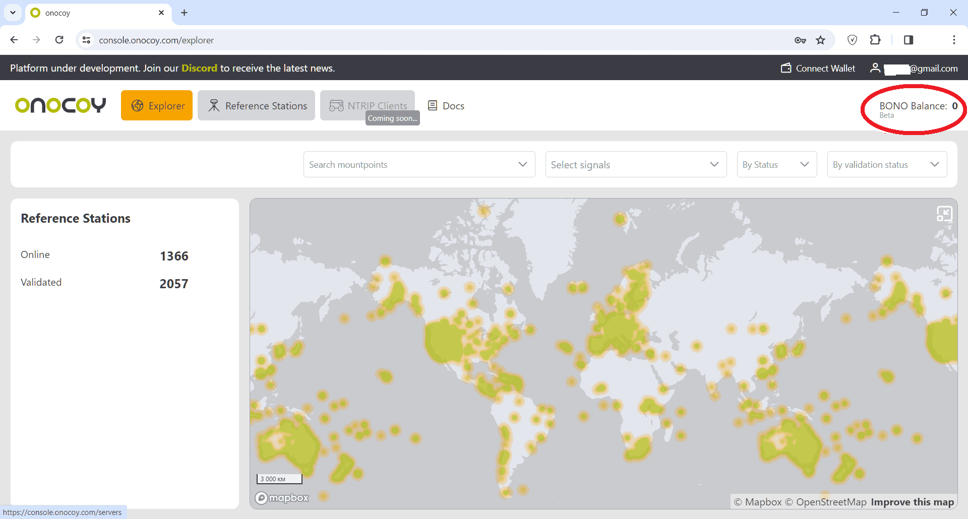Click the site information icon
The image size is (968, 519).
[86, 40]
